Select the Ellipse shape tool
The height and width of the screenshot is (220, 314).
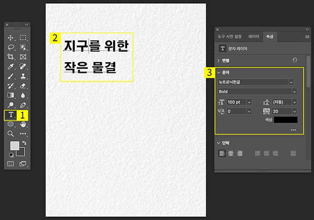[10, 124]
